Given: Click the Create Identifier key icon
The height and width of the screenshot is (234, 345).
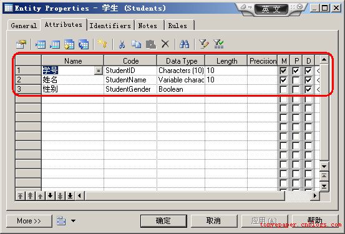Looking at the screenshot, I should coord(102,44).
